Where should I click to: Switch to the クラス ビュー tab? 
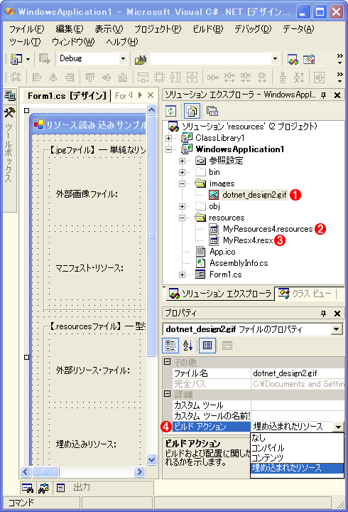pyautogui.click(x=305, y=294)
